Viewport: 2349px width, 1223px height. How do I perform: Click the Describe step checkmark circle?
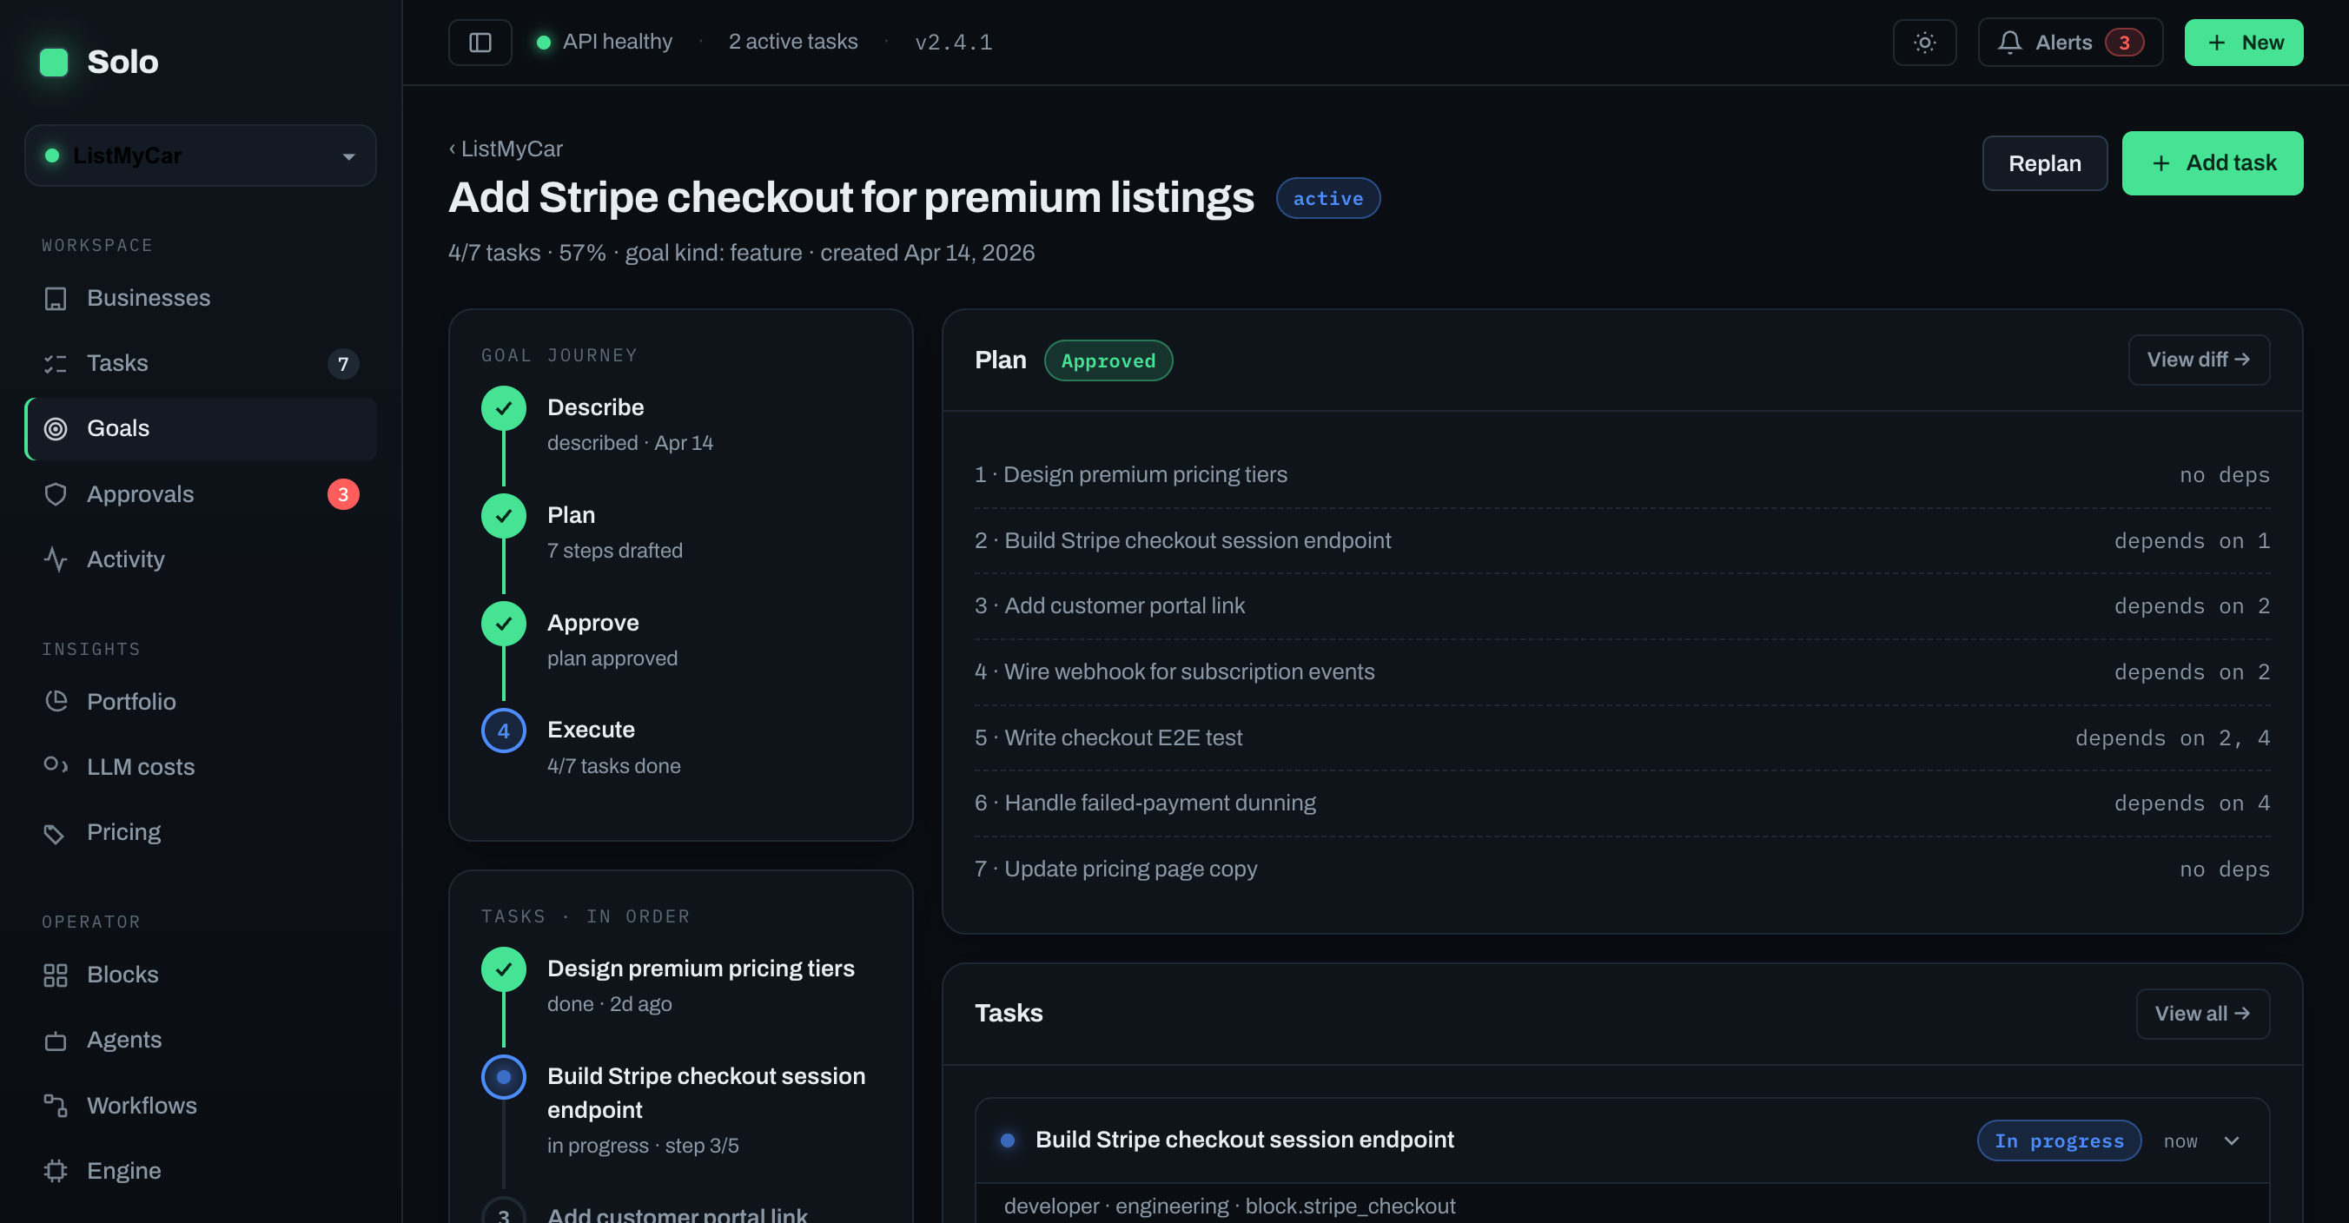coord(503,408)
